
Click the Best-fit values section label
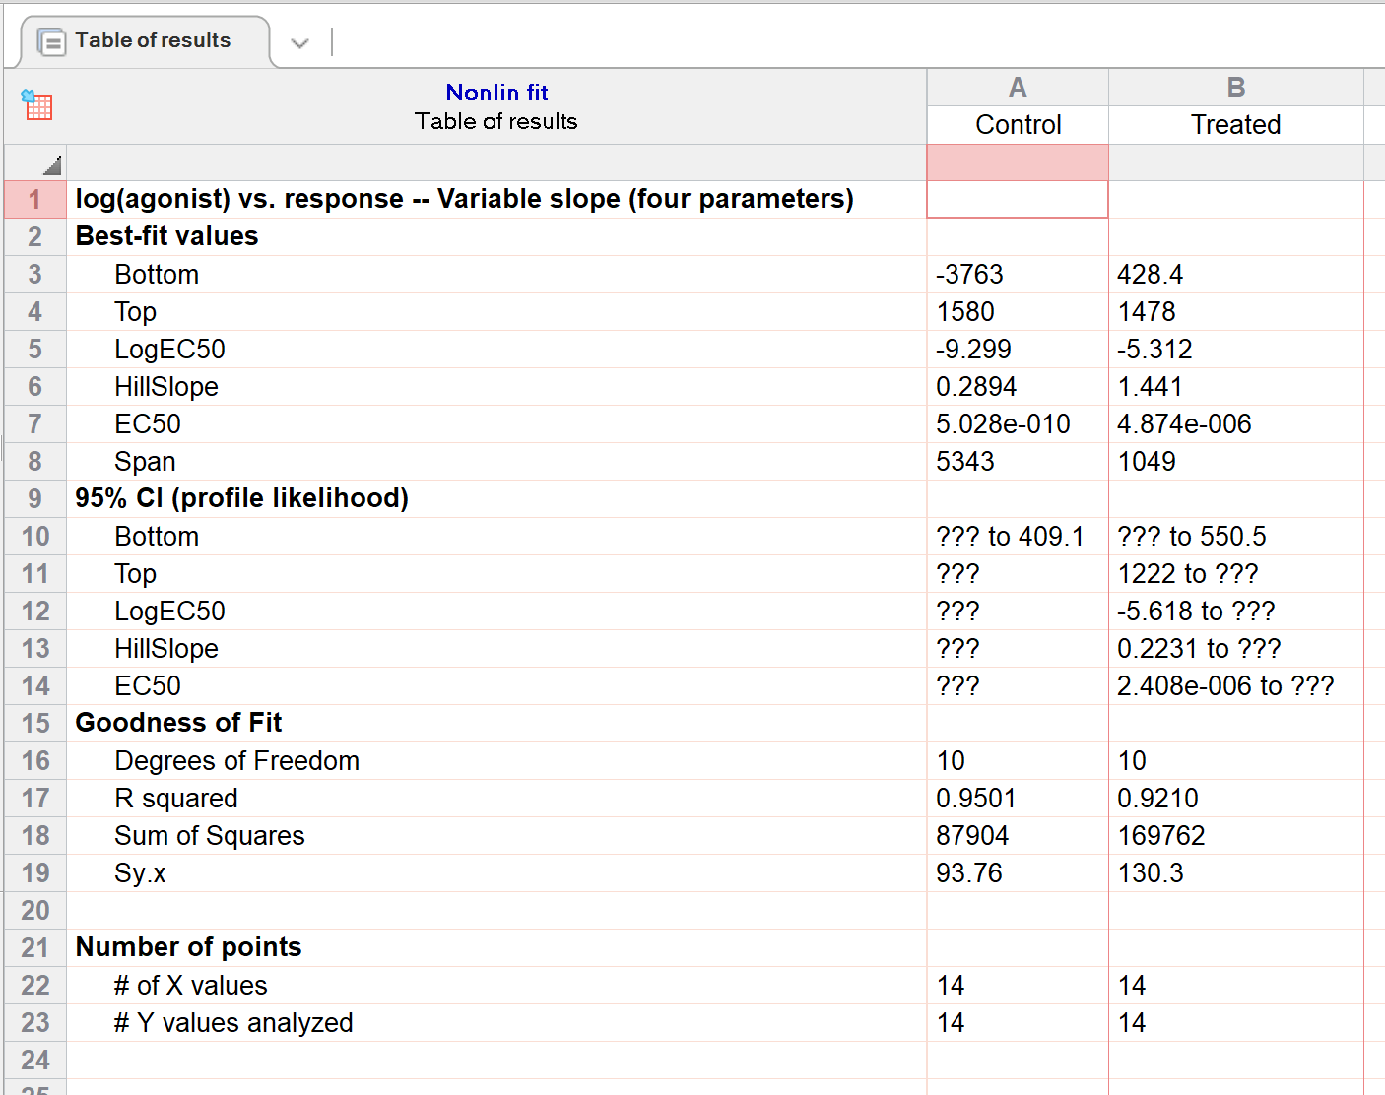[166, 237]
